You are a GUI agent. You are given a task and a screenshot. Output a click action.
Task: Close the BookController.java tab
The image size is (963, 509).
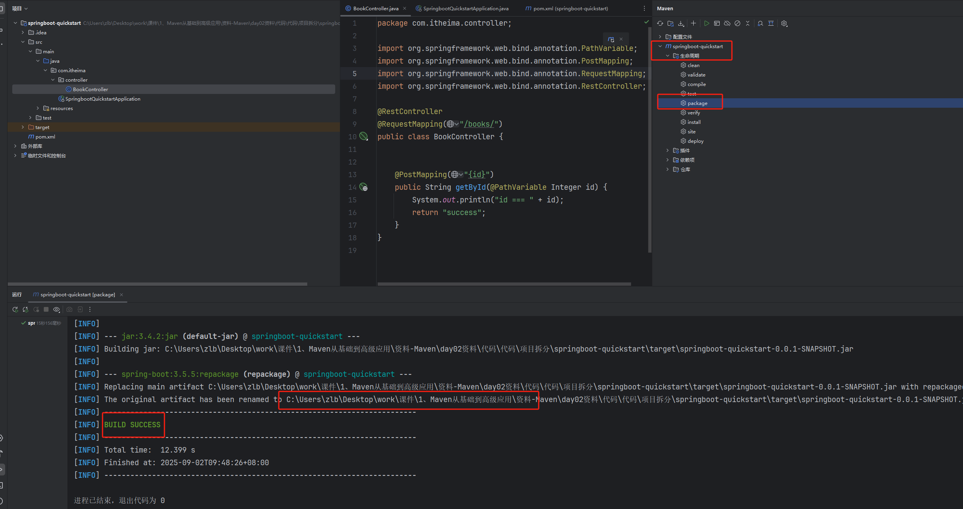405,8
